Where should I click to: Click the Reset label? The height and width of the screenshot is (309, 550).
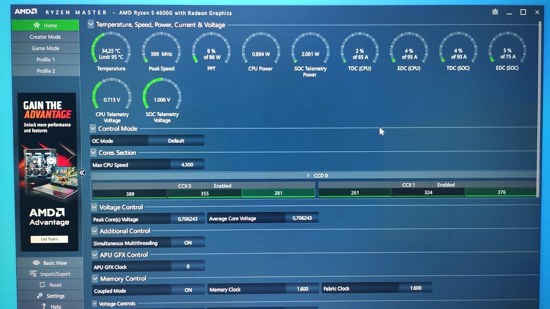pos(55,285)
